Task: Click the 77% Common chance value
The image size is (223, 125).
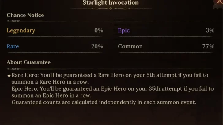Action: (x=208, y=46)
